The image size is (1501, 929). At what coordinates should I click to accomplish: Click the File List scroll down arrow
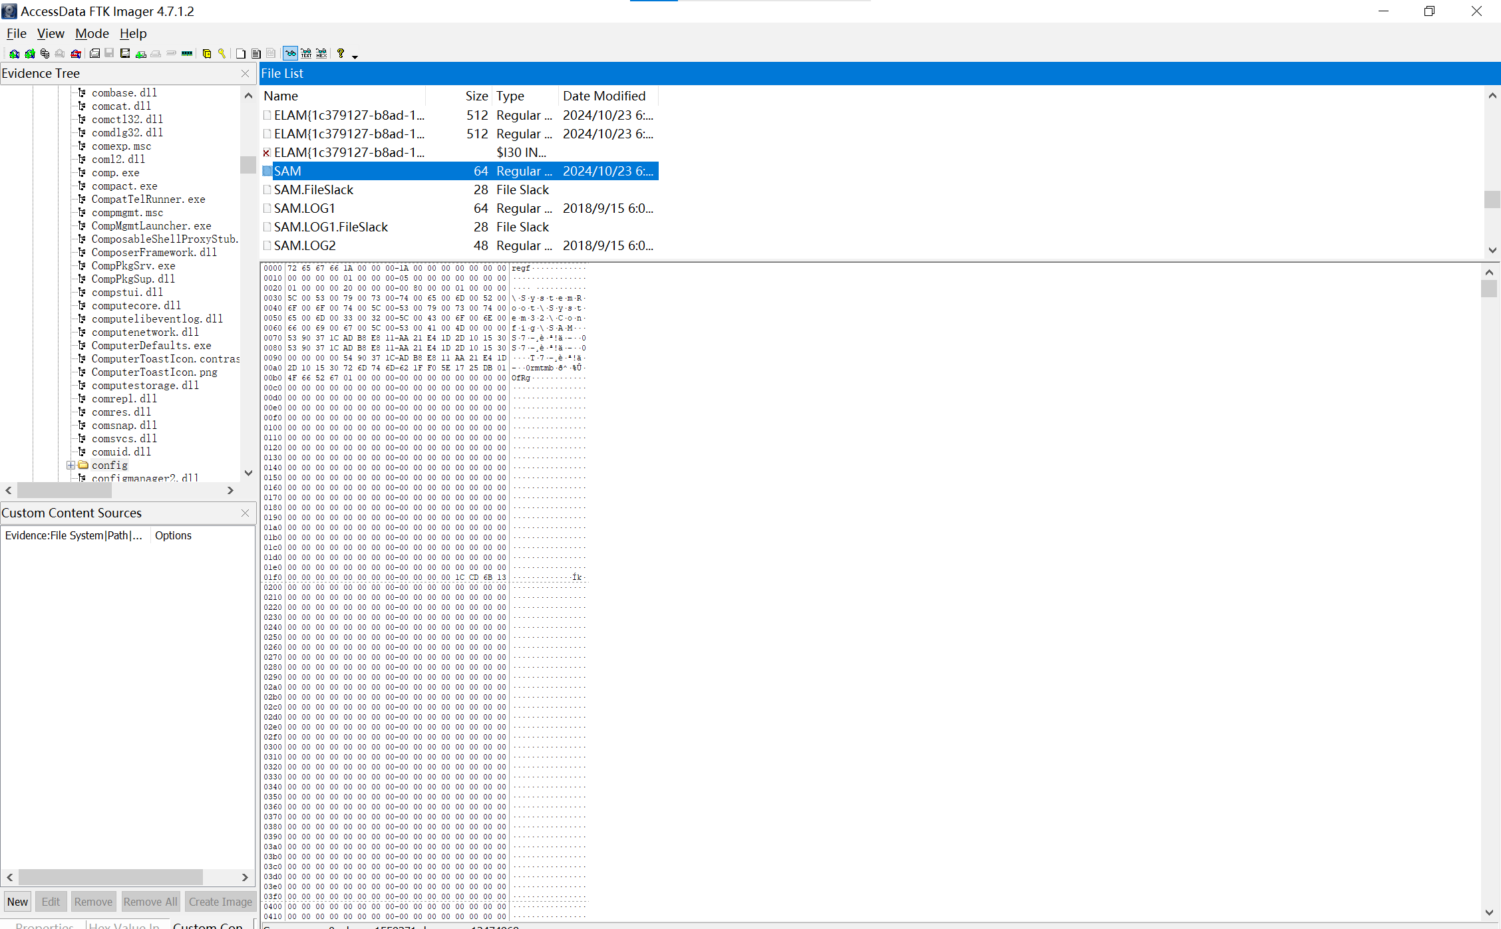tap(1492, 250)
